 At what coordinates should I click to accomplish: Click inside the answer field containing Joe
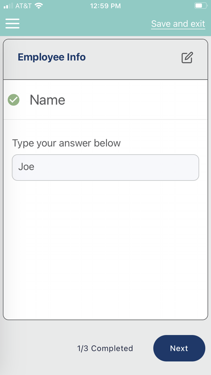click(x=105, y=167)
